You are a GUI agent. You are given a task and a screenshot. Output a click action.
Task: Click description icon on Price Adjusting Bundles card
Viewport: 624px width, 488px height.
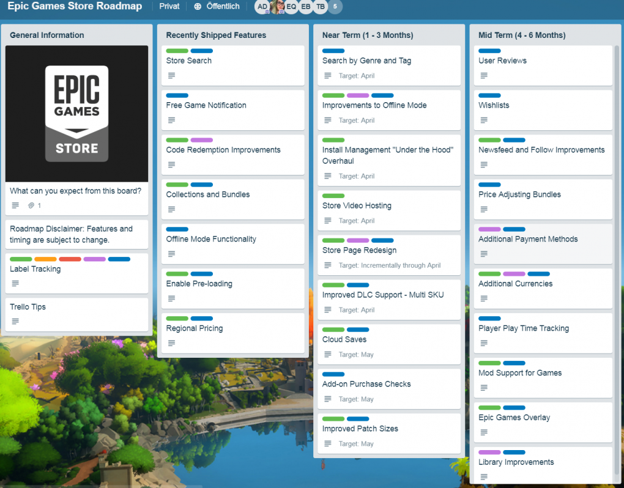[484, 209]
